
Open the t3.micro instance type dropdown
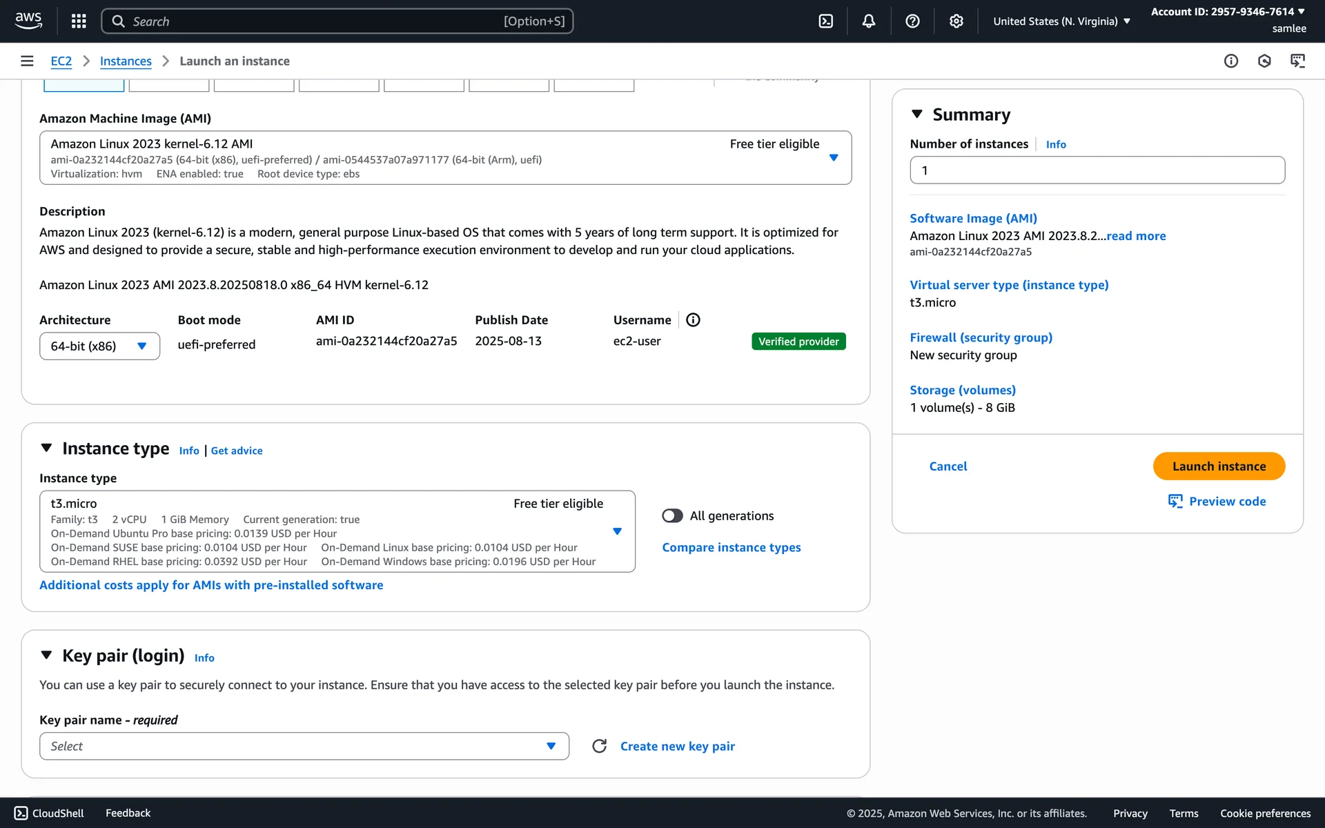pyautogui.click(x=337, y=531)
